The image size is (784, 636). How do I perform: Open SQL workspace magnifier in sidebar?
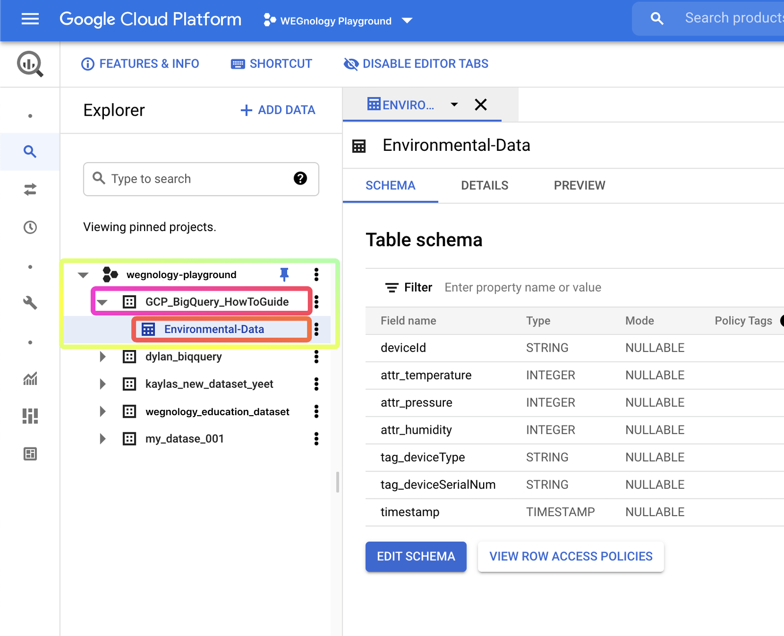tap(30, 152)
